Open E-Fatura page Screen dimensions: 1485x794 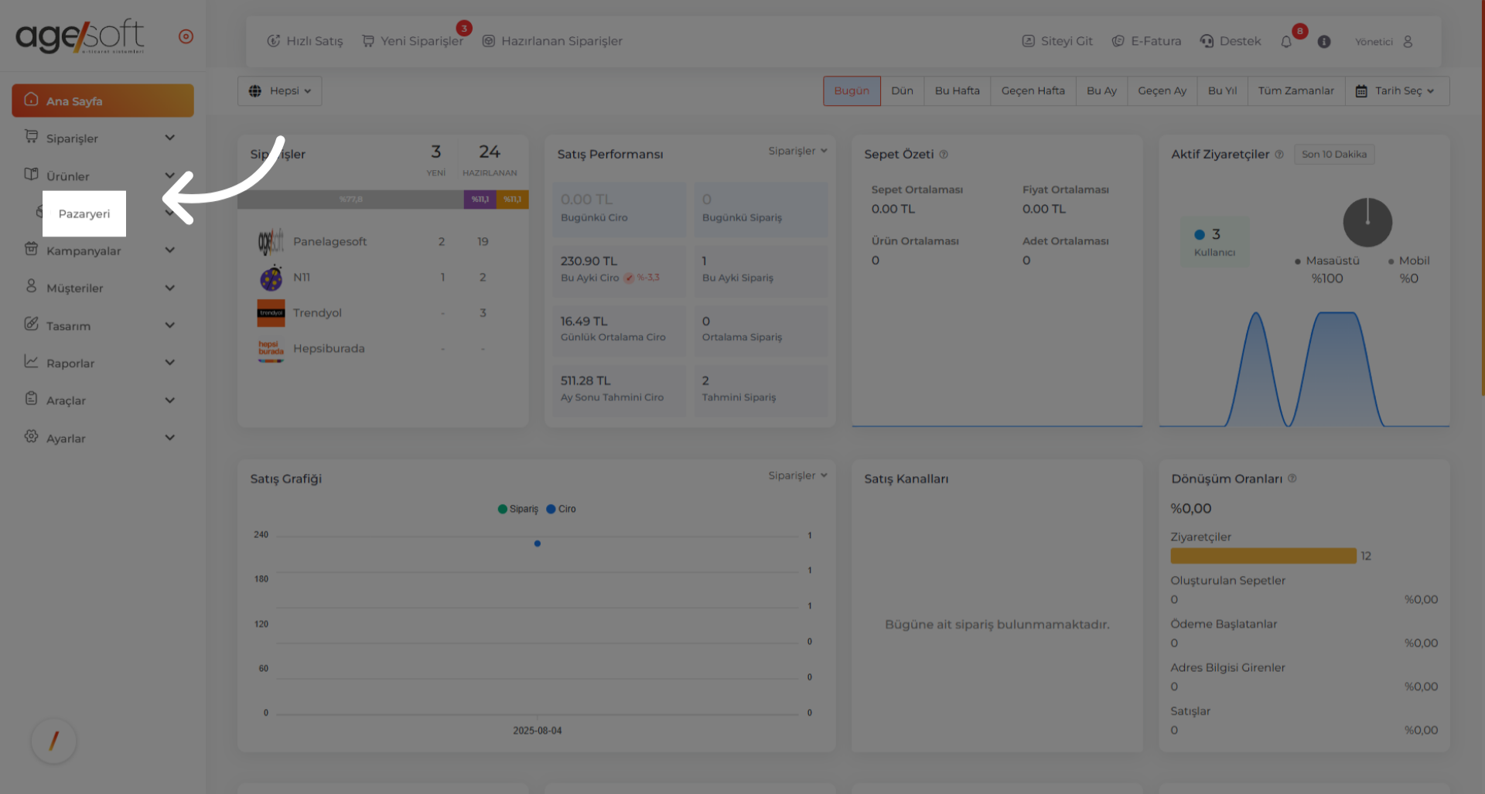pyautogui.click(x=1147, y=41)
